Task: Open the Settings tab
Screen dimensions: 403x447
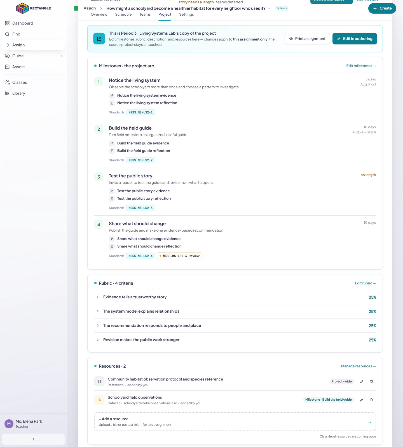Action: [186, 15]
